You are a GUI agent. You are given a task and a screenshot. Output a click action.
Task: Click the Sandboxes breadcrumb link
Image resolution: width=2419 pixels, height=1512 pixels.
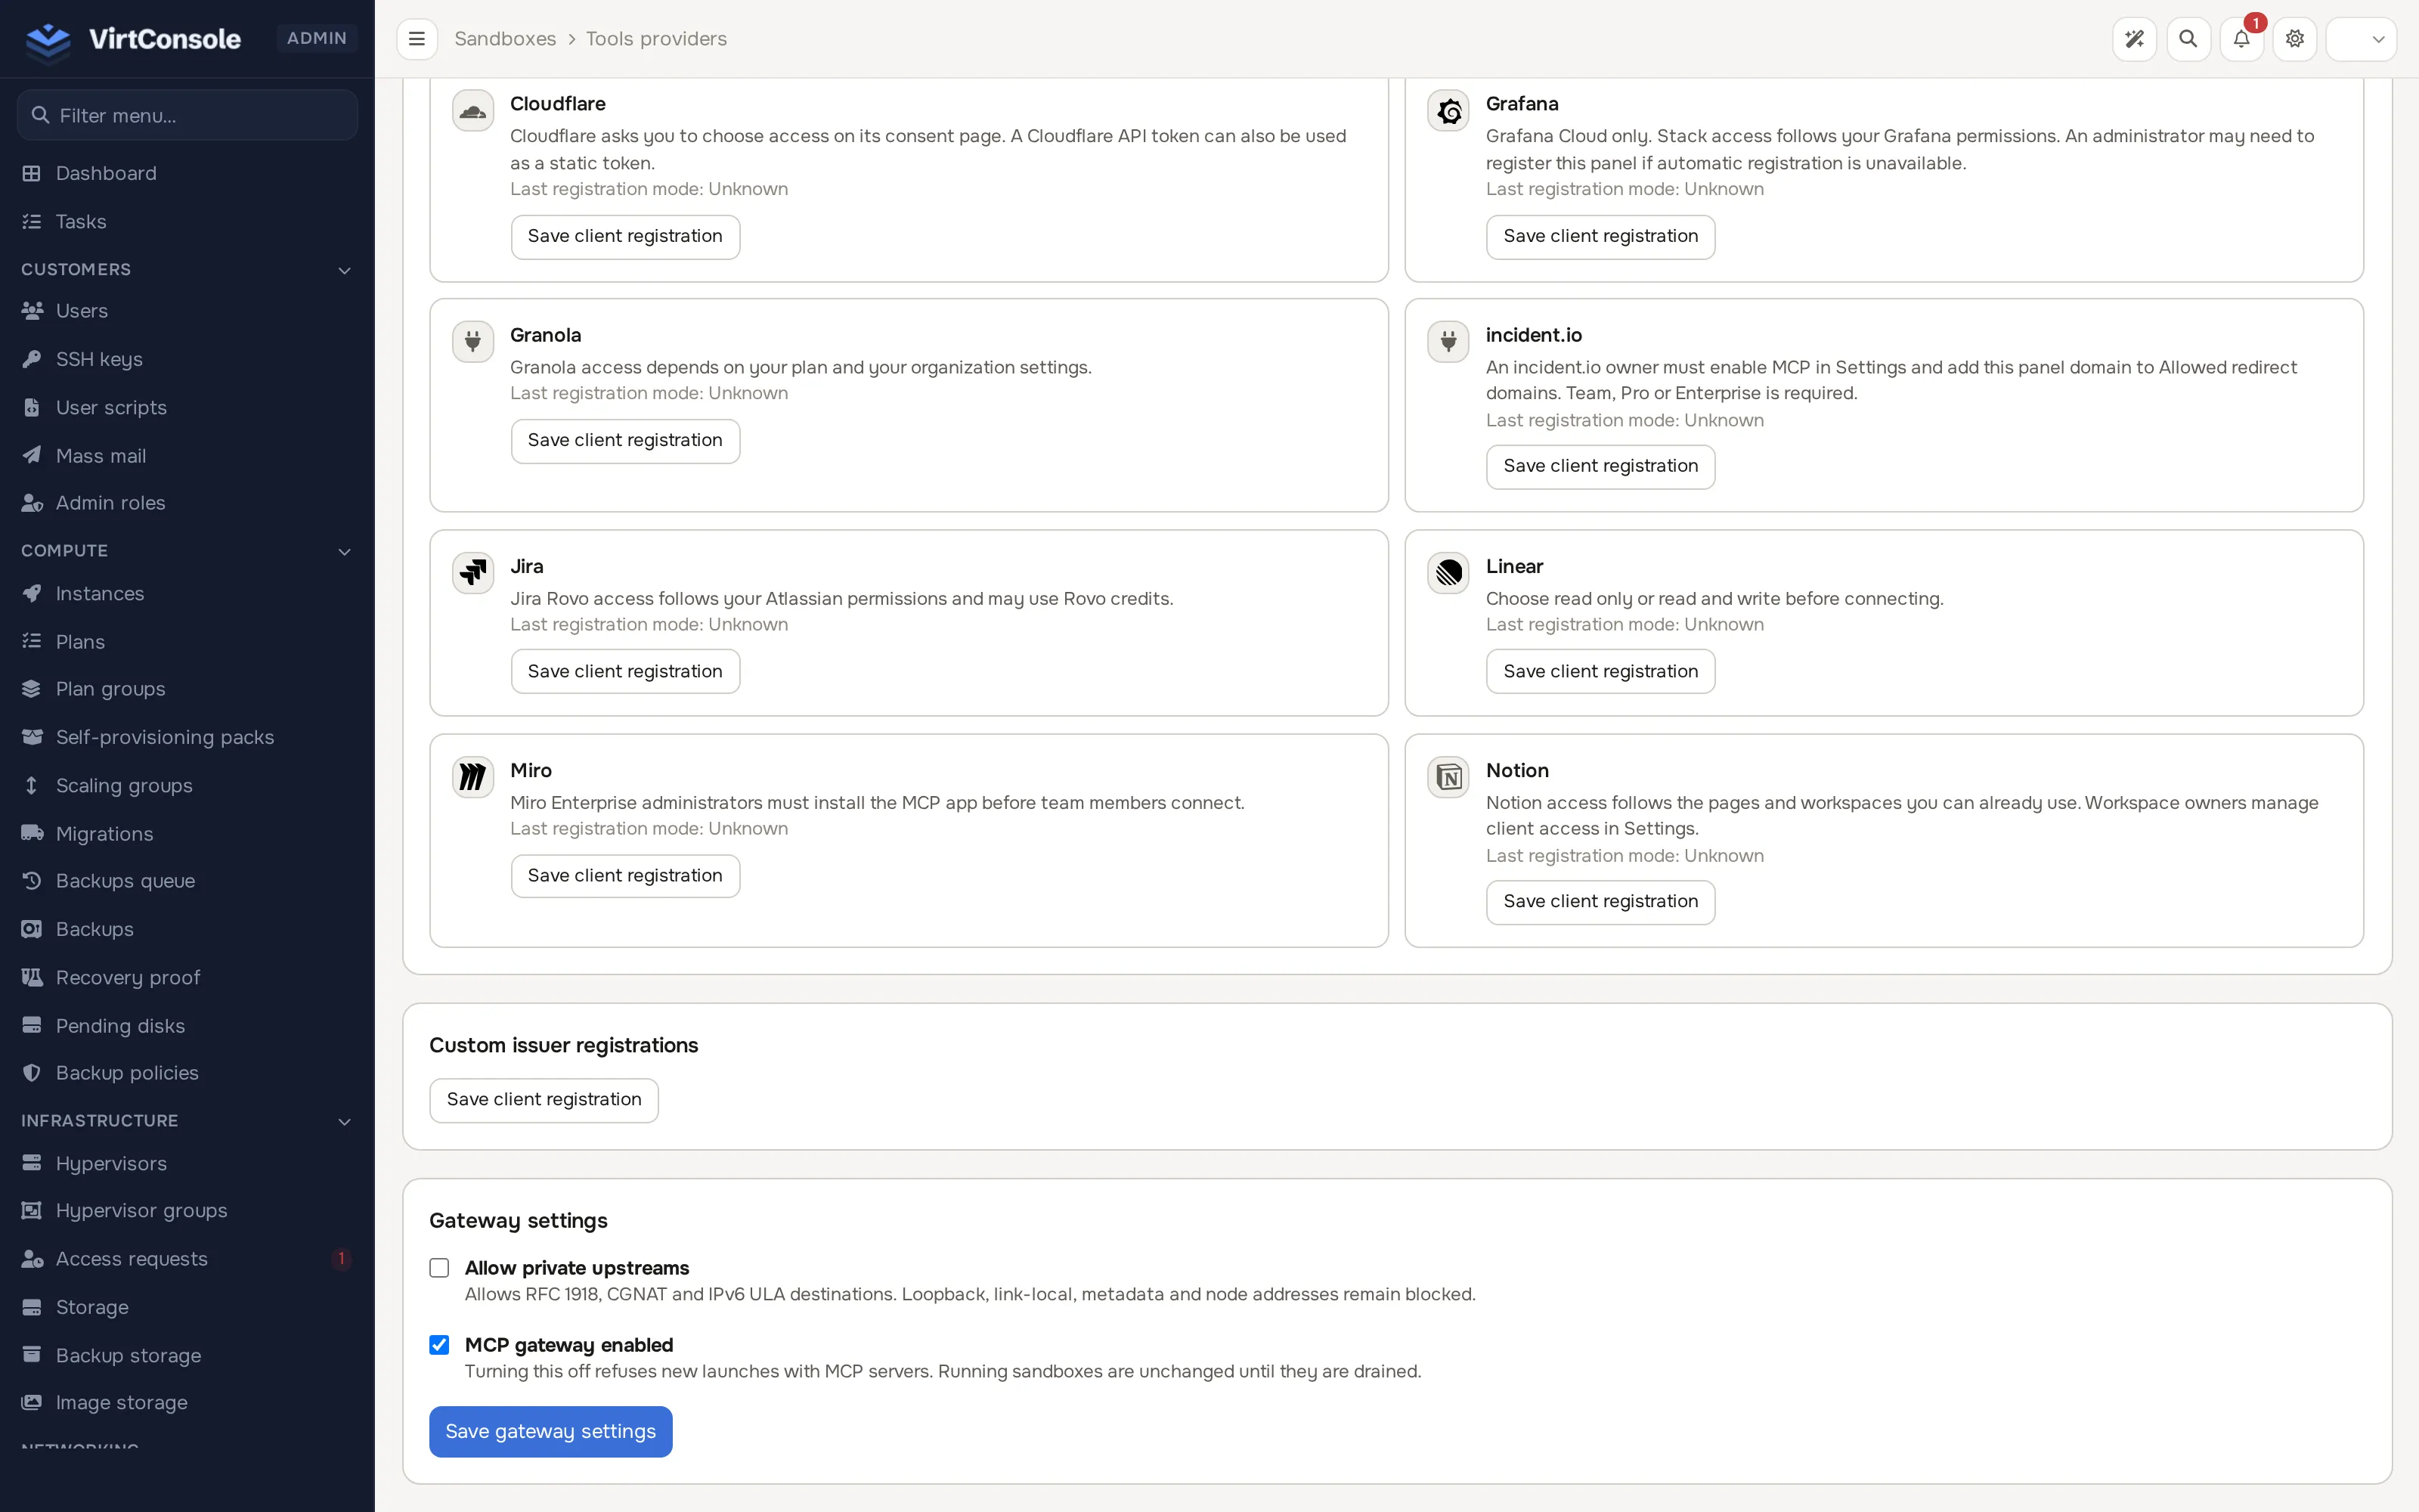tap(505, 39)
